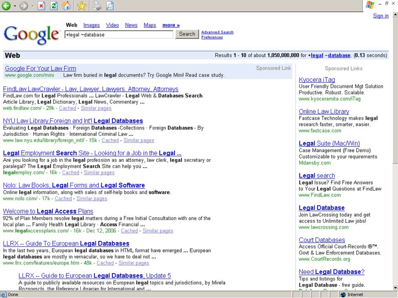Screen dimensions: 398x298
Task: Open Court Databases sponsored link
Action: [322, 240]
